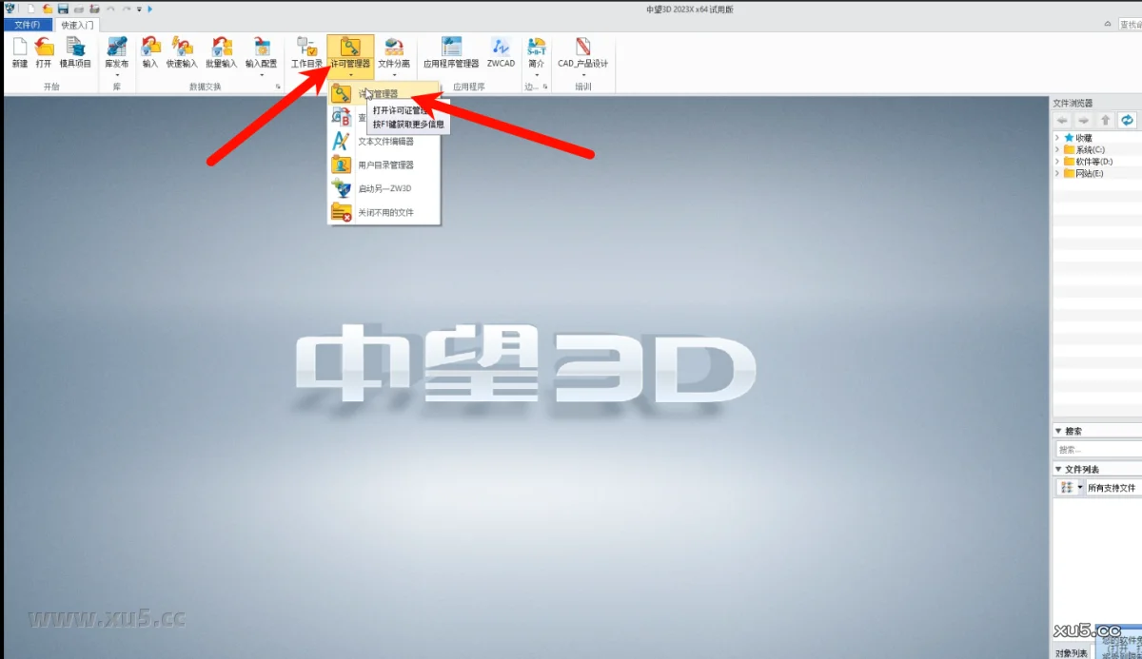The height and width of the screenshot is (659, 1142).
Task: Collapse the 文件列表 section
Action: [x=1058, y=469]
